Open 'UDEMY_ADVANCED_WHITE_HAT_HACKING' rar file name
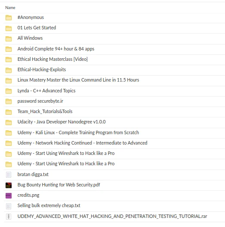The image size is (225, 227). pyautogui.click(x=112, y=216)
